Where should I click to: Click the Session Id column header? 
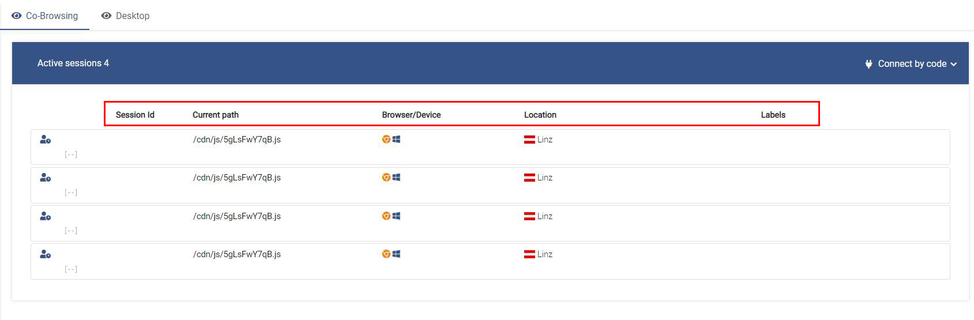coord(135,115)
